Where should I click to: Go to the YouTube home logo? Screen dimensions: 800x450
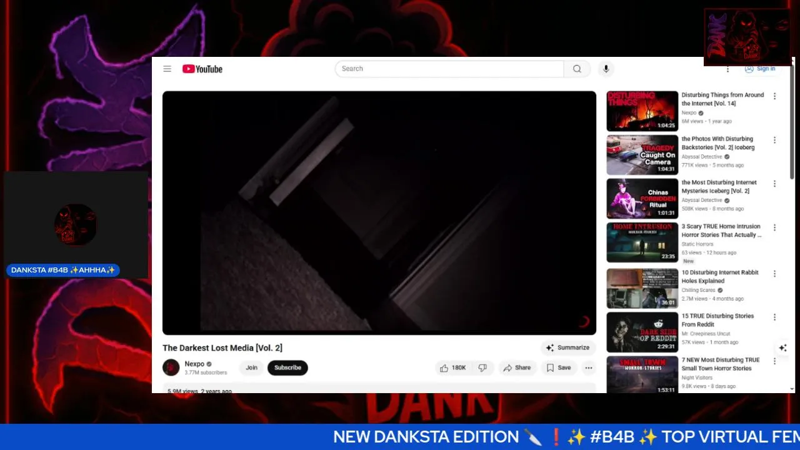tap(202, 69)
